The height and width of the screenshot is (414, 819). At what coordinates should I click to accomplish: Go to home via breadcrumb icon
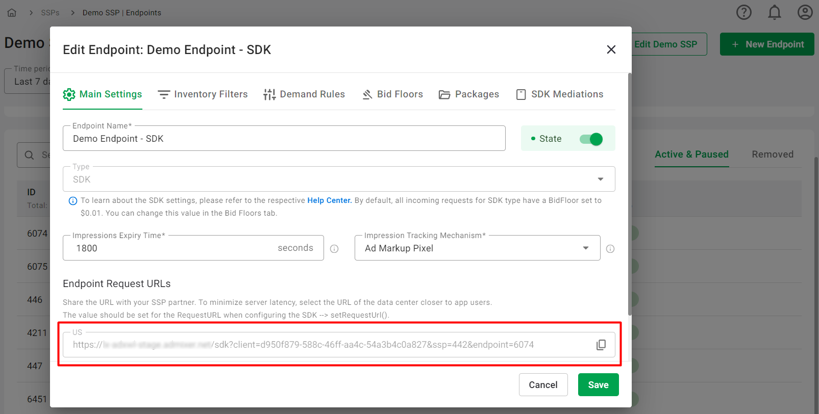pos(12,13)
